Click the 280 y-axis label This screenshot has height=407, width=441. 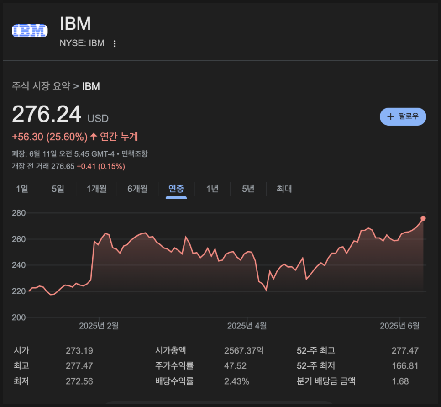(19, 213)
